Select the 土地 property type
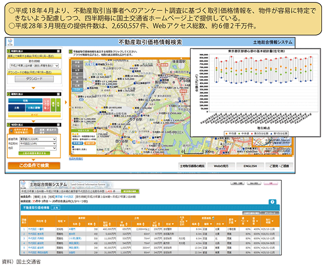 (x=16, y=108)
